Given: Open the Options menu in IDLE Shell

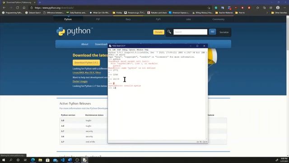Looking at the screenshot, I should pyautogui.click(x=132, y=50).
